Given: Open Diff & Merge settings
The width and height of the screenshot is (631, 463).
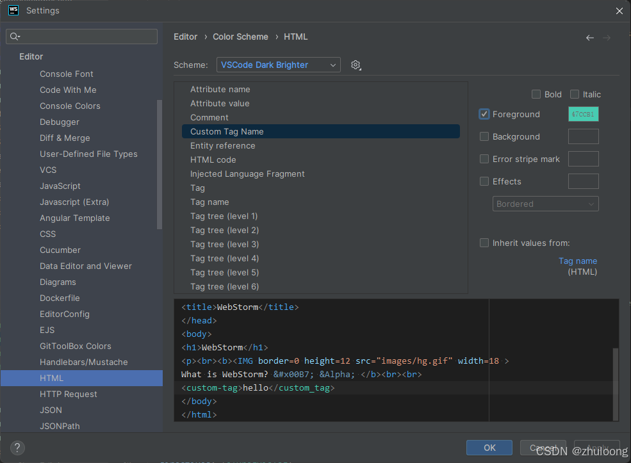Looking at the screenshot, I should click(65, 138).
